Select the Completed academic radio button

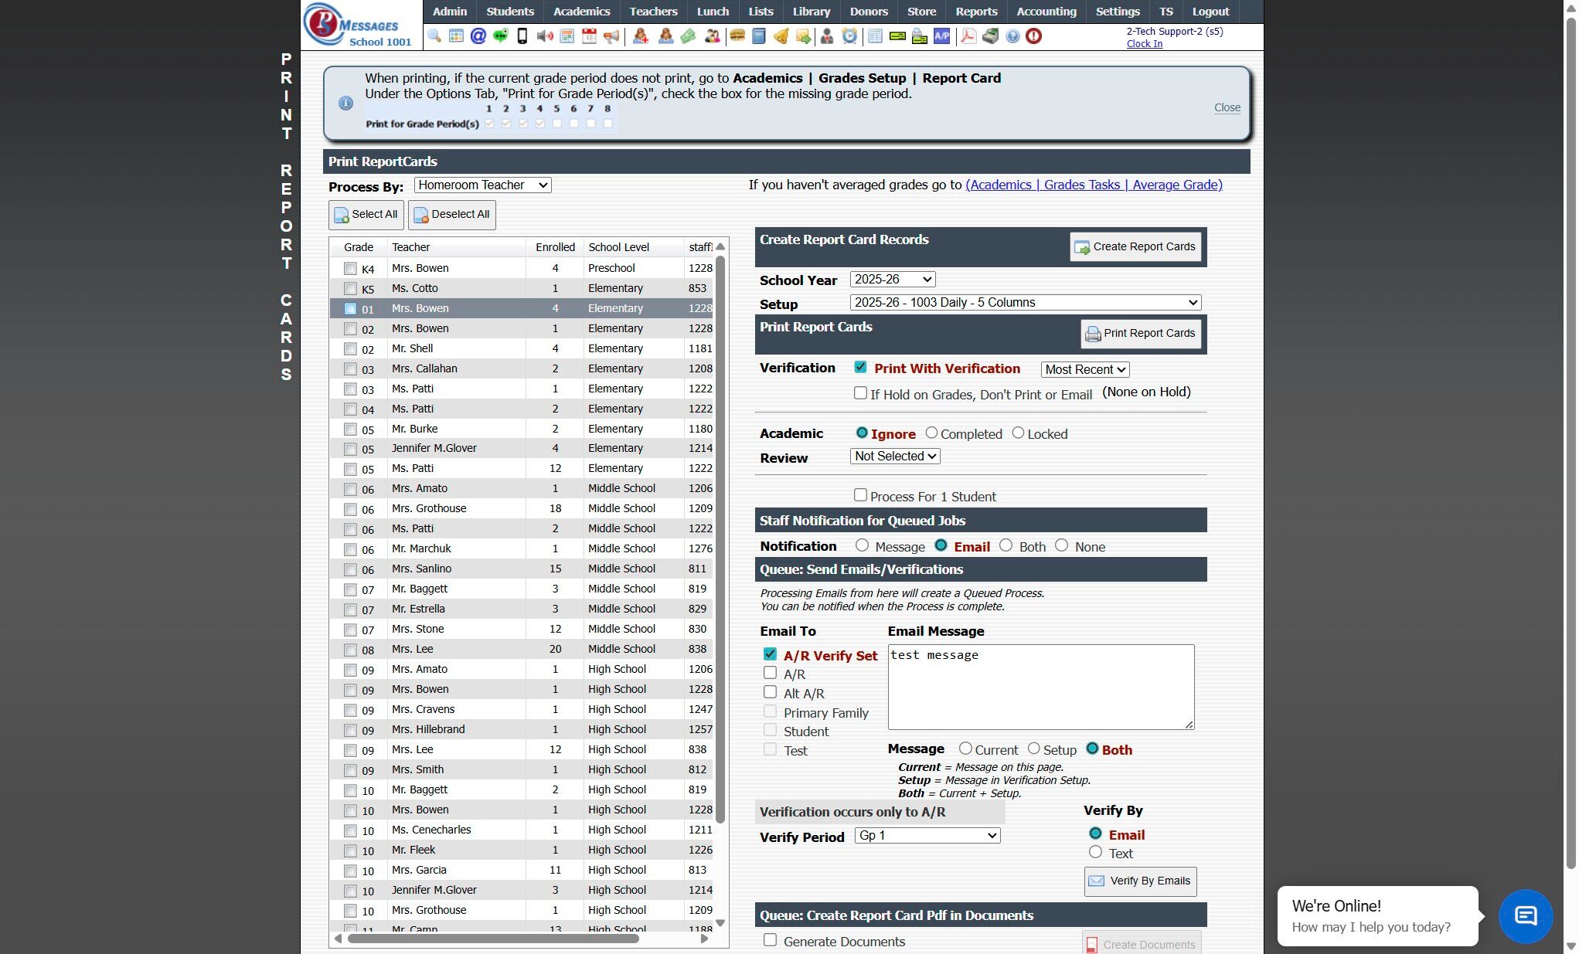pos(931,433)
